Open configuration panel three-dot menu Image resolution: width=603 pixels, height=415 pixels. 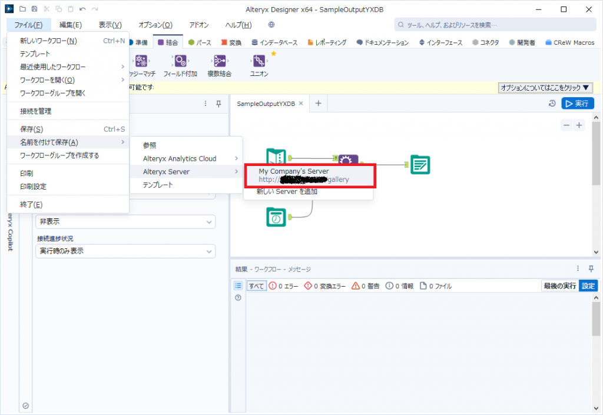(x=206, y=104)
